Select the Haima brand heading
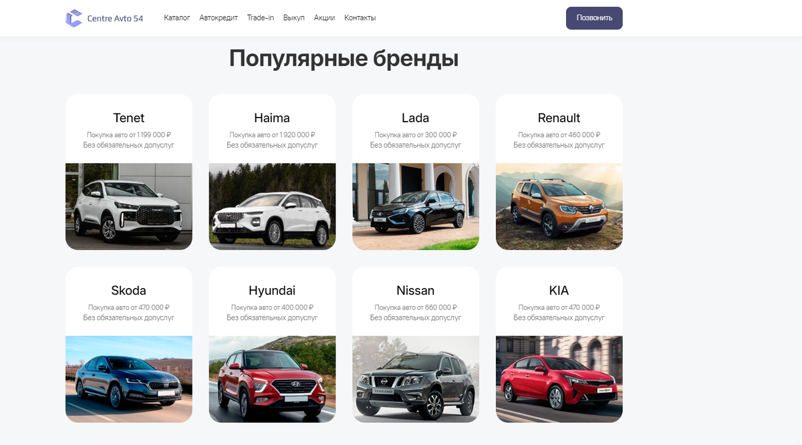This screenshot has width=802, height=445. pos(272,118)
